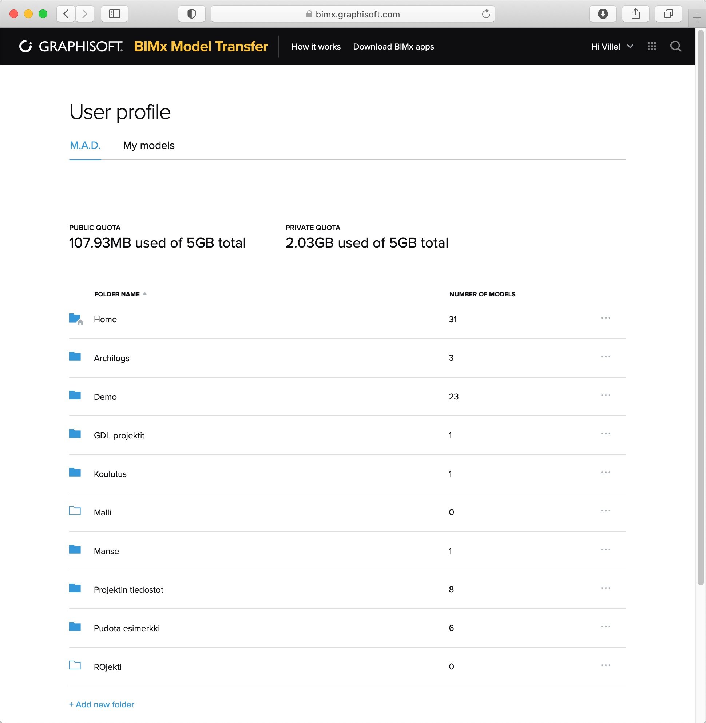
Task: Open the Pudota esimerkki folder icon
Action: coord(75,627)
